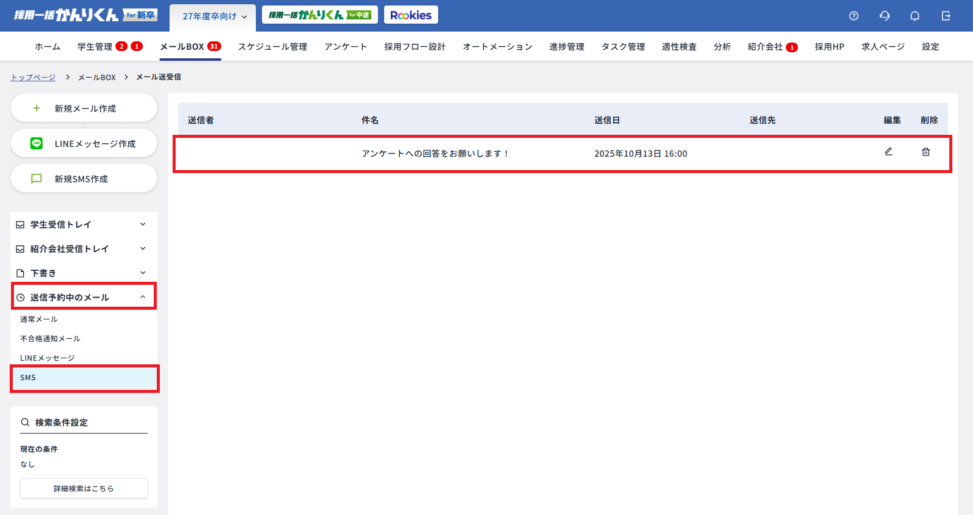This screenshot has height=515, width=973.
Task: Click the green LINE message icon
Action: 36,143
